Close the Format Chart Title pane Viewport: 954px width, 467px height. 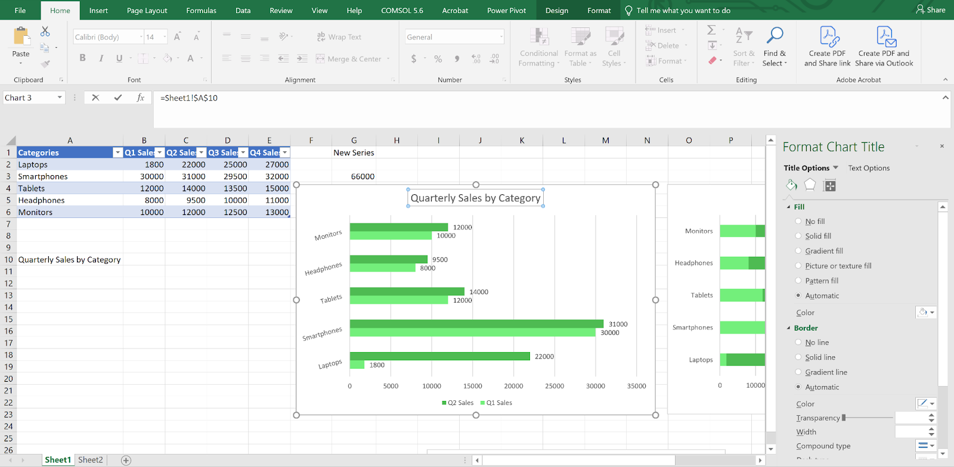click(942, 146)
